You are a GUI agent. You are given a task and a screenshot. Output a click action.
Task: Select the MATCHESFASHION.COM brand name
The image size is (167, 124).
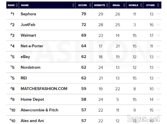(x=44, y=89)
